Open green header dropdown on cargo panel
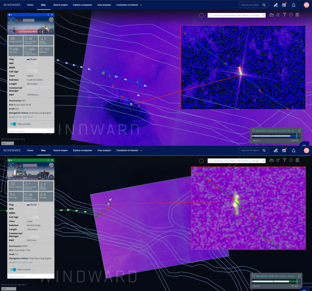This screenshot has width=312, height=291. 10,160
